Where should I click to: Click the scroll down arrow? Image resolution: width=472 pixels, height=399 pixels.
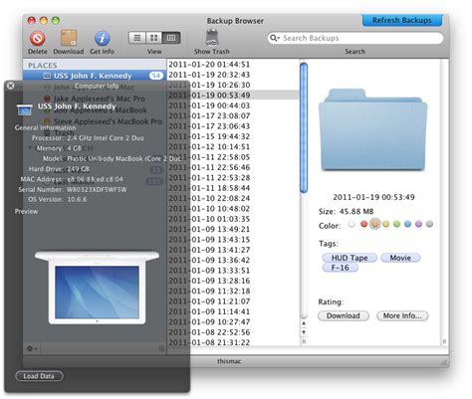point(304,332)
